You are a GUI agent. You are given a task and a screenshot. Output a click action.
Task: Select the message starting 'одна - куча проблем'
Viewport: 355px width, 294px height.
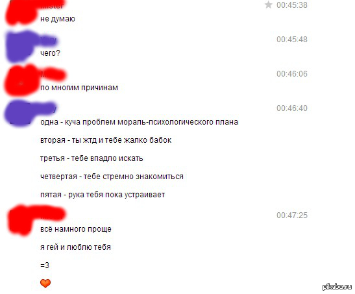coord(139,122)
